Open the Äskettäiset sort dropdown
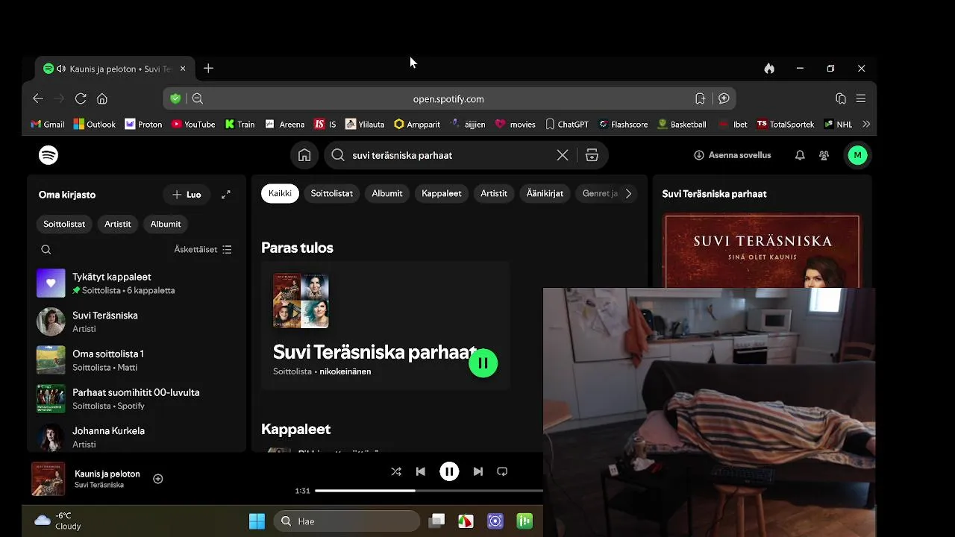The height and width of the screenshot is (537, 955). (203, 250)
